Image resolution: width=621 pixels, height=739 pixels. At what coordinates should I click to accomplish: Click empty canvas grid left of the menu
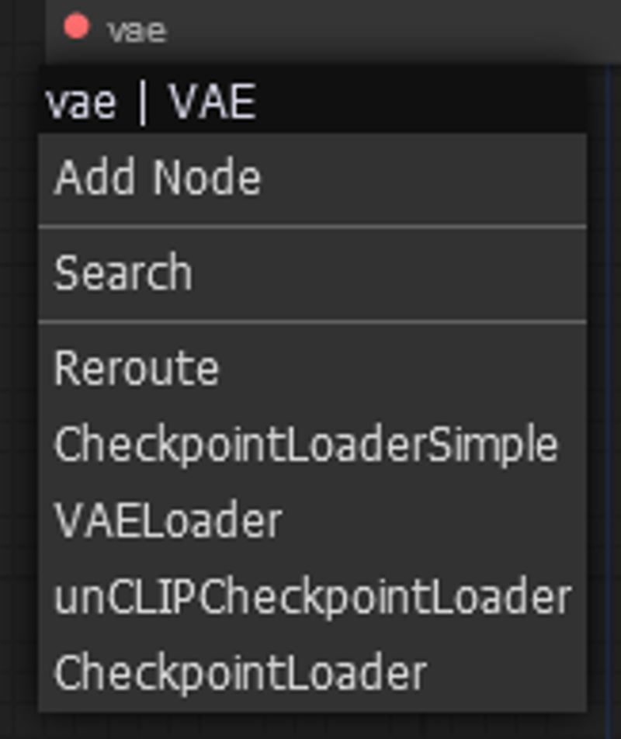(x=19, y=377)
